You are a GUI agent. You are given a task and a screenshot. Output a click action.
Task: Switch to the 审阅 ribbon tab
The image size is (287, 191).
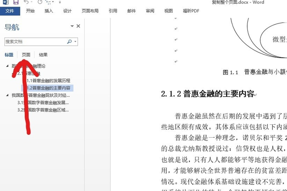point(150,11)
